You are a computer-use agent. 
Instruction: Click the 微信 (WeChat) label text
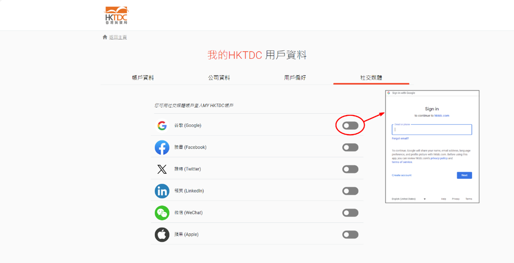click(189, 213)
